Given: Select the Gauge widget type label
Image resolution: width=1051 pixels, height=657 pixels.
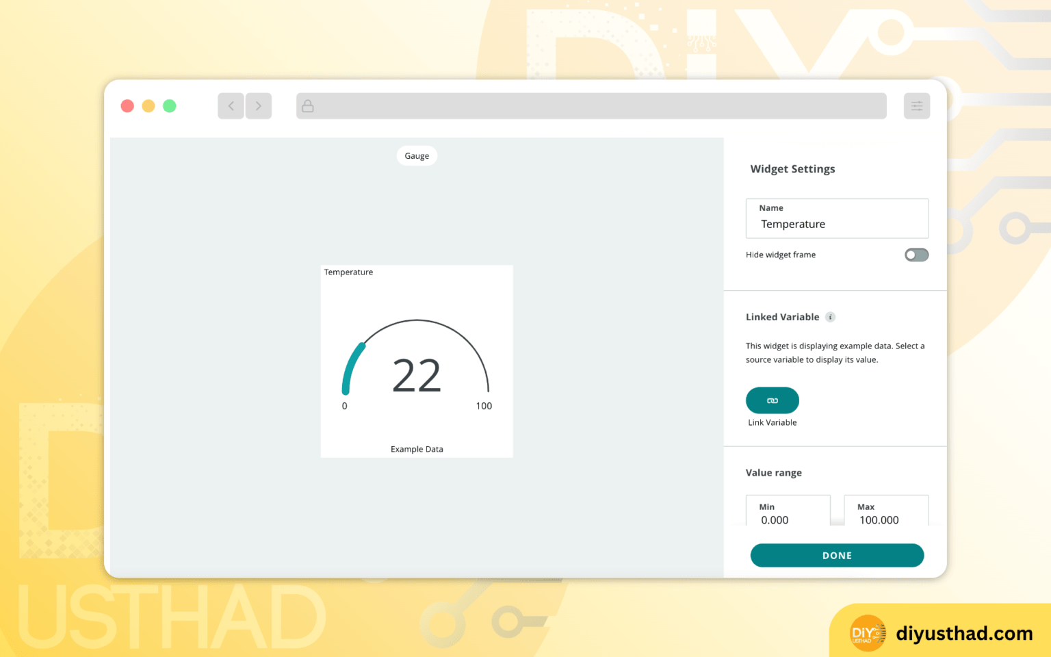Looking at the screenshot, I should click(417, 156).
